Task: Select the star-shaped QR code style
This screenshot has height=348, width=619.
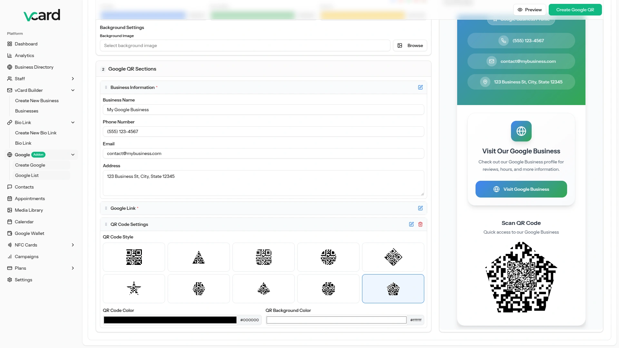Action: click(134, 289)
